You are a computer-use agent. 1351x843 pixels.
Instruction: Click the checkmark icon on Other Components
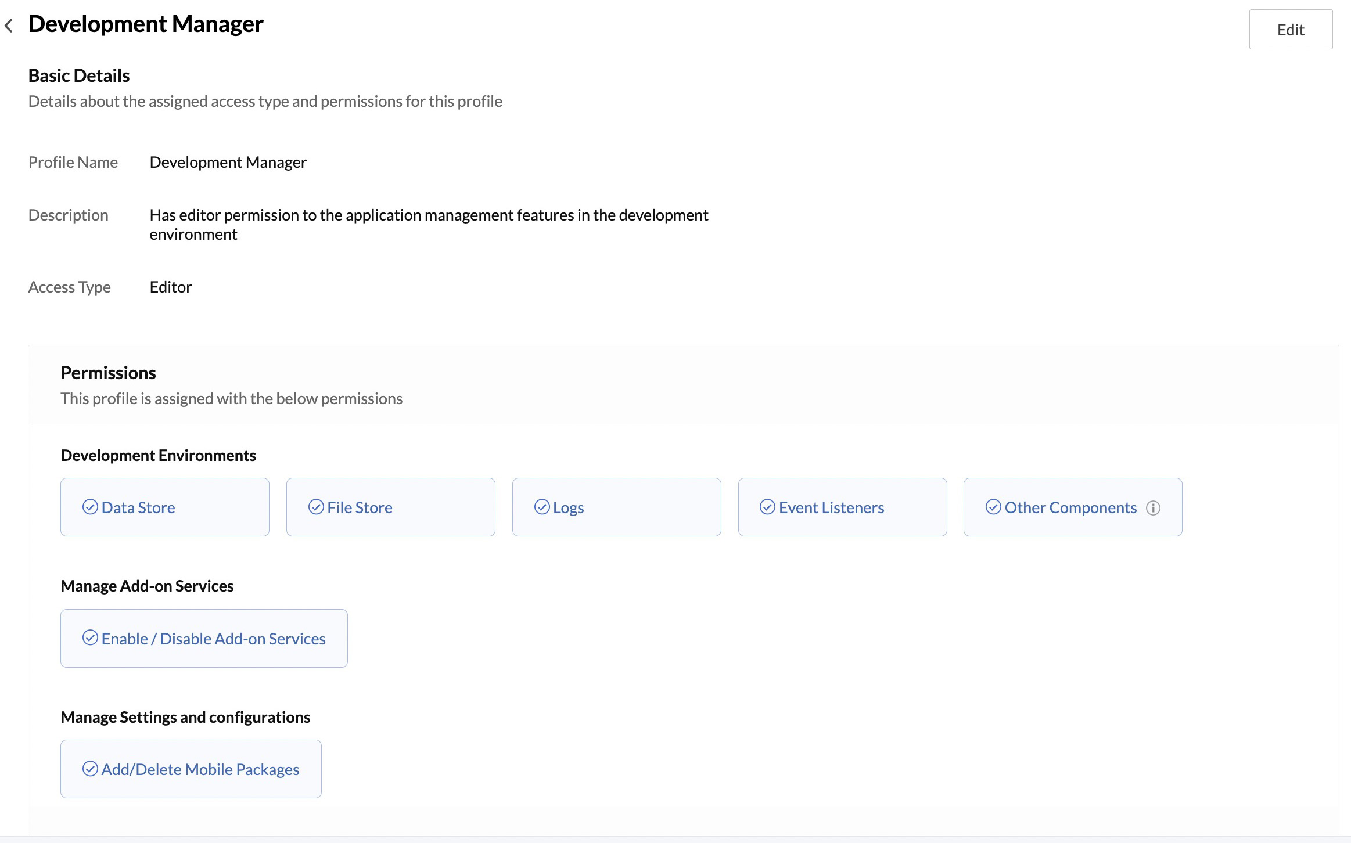(993, 507)
